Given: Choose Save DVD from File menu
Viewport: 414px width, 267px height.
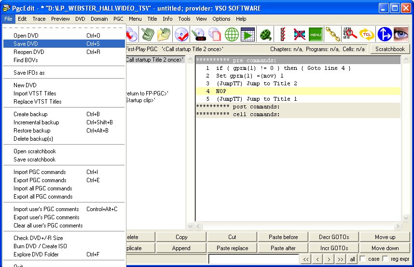Looking at the screenshot, I should pos(26,44).
